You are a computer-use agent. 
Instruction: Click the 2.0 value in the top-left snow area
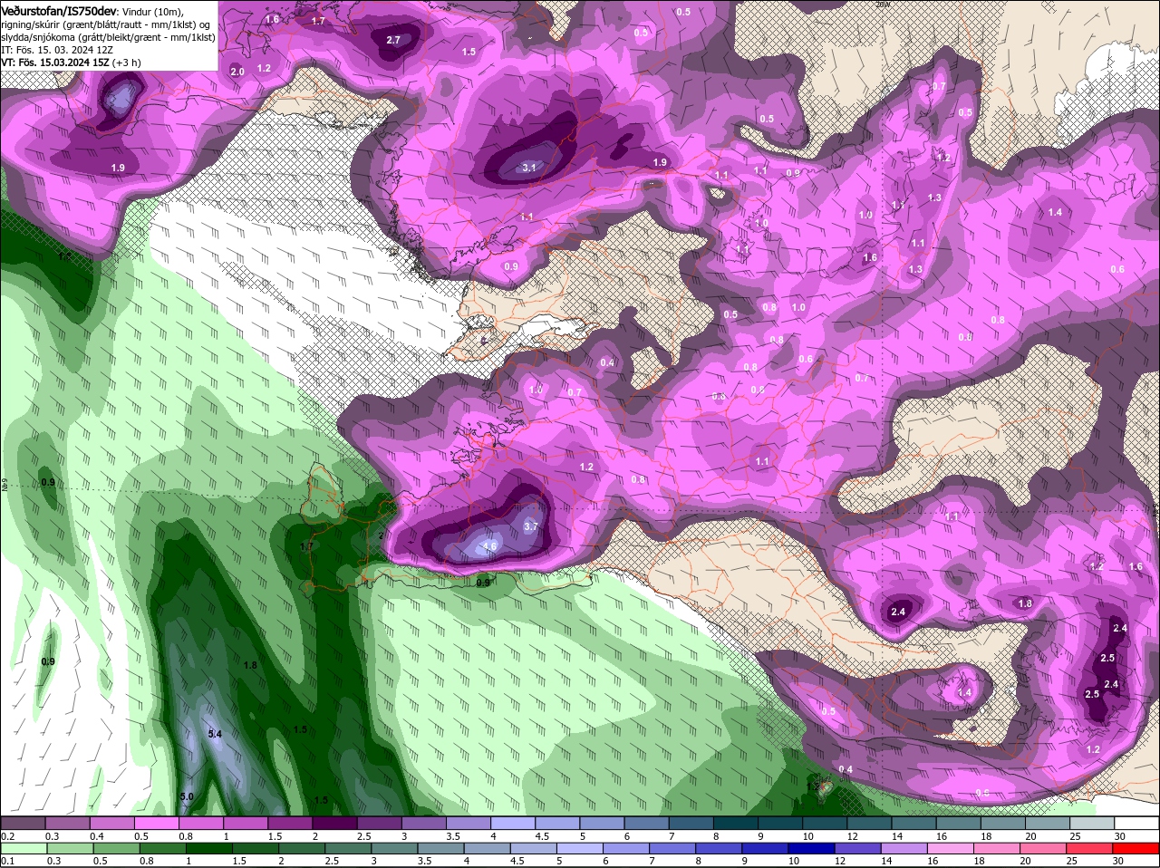point(237,72)
